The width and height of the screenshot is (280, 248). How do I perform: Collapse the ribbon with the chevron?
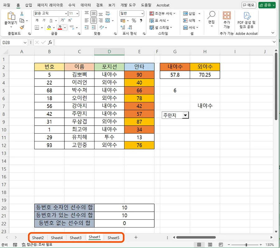[273, 33]
